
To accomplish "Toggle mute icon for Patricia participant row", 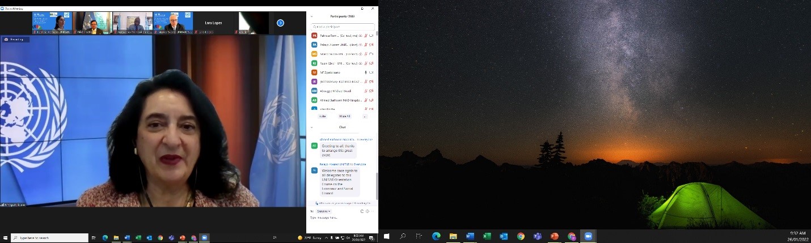I will (x=366, y=36).
